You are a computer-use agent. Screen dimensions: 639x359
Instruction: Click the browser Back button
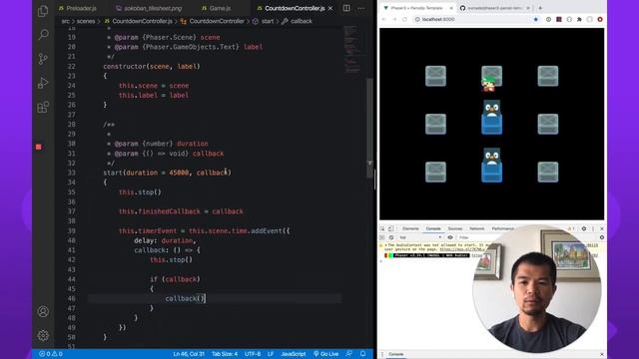pos(383,19)
